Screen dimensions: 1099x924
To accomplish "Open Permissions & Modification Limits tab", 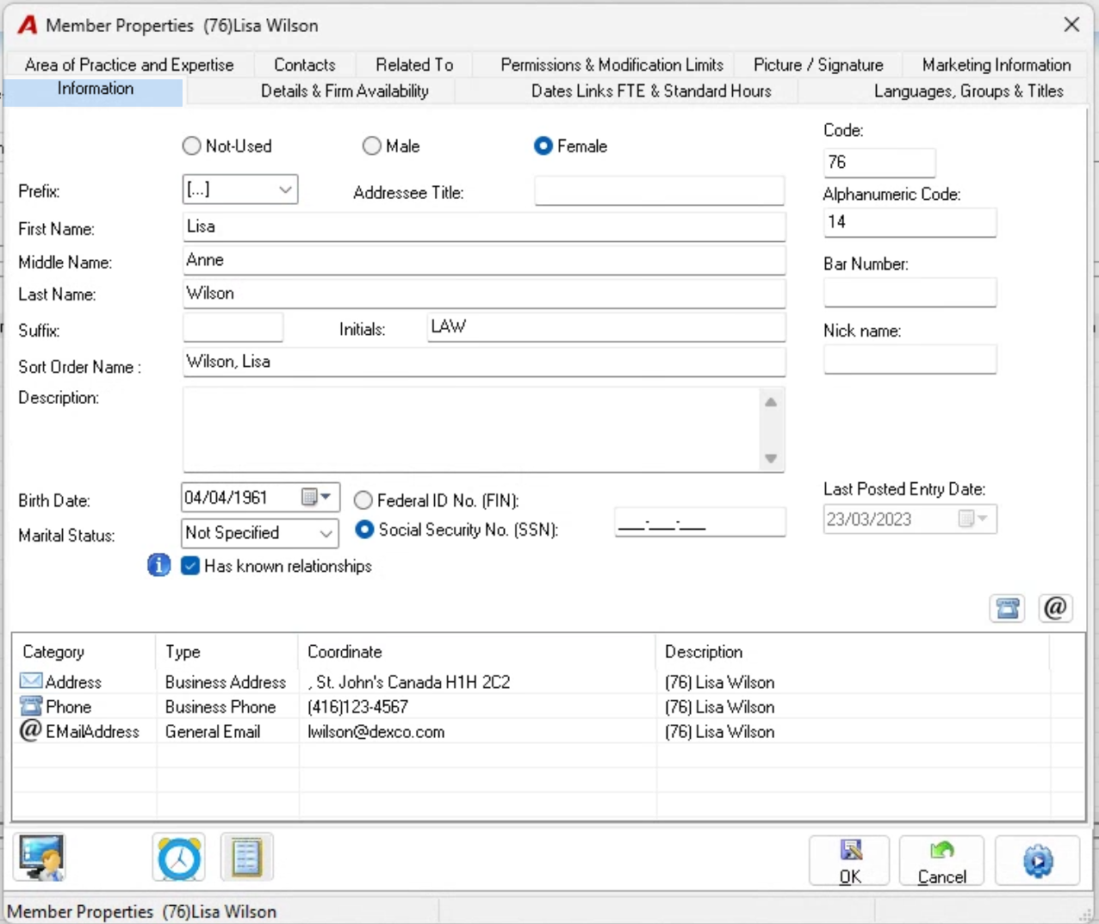I will 612,65.
